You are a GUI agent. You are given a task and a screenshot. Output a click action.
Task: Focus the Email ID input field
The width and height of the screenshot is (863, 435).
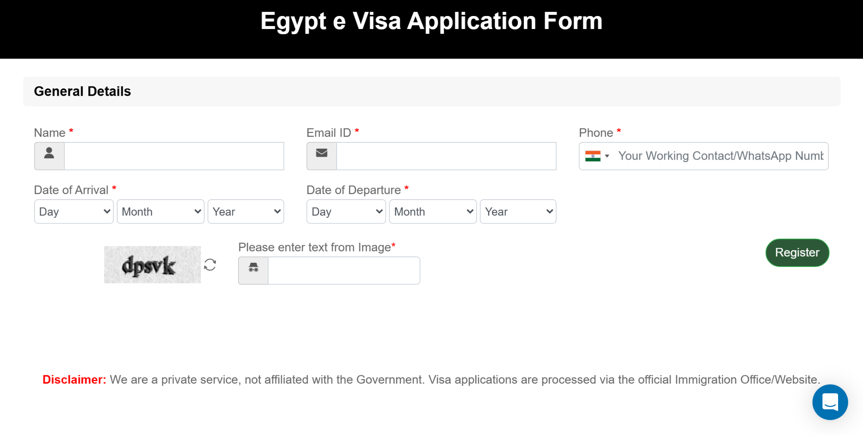click(x=446, y=156)
